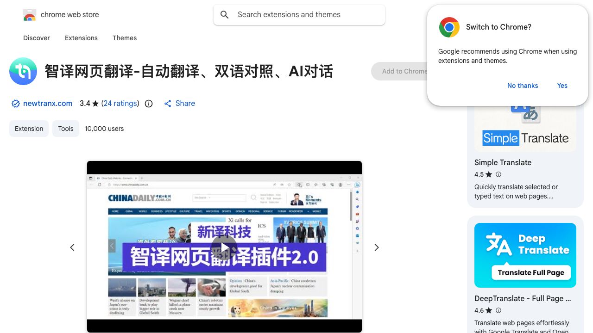This screenshot has height=333, width=593.
Task: Click the info icon beside 4.5 rating
Action: 498,174
